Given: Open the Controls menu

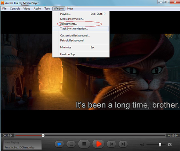Looking at the screenshot, I should click(15, 8).
